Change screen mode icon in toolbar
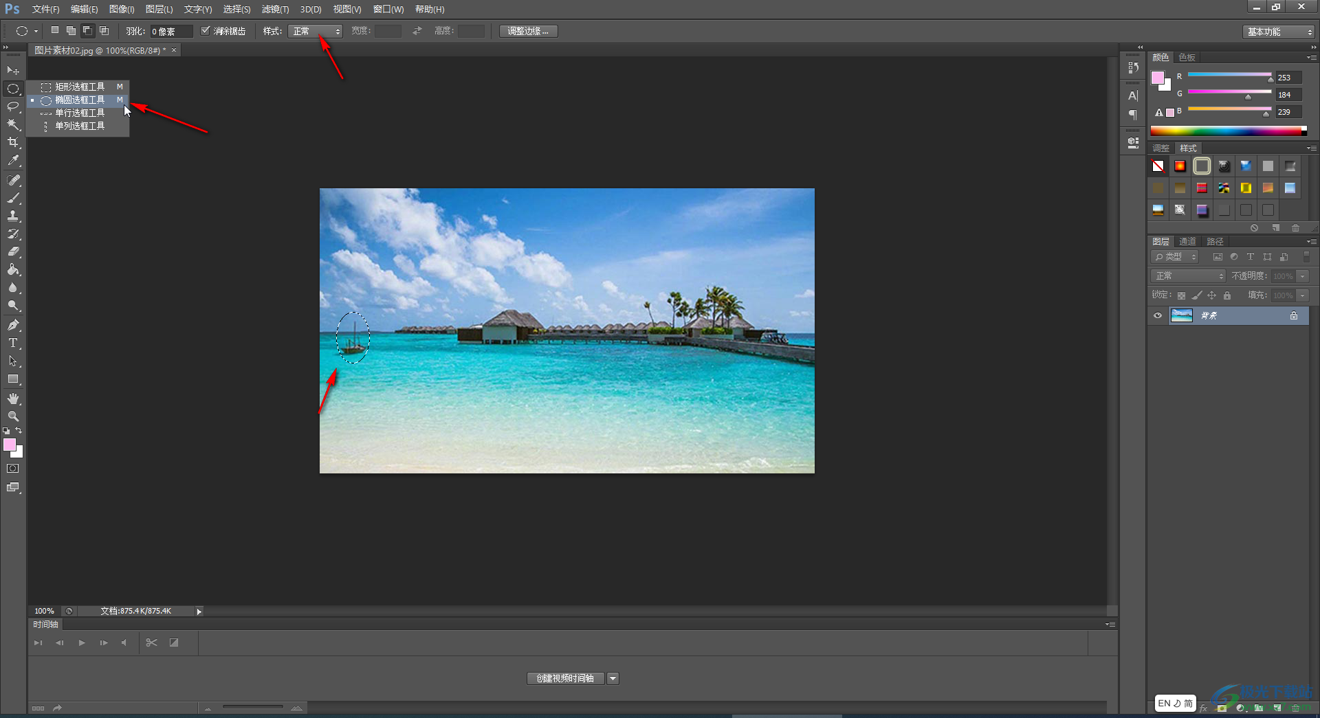 (x=13, y=488)
